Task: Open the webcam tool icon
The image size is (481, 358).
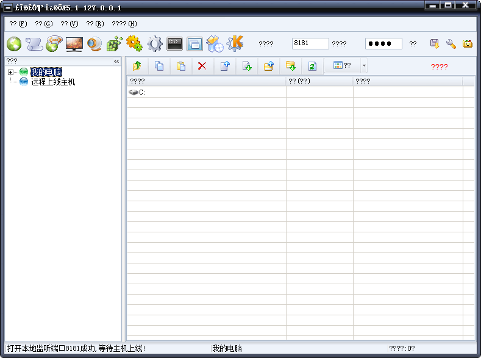Action: pyautogui.click(x=94, y=44)
